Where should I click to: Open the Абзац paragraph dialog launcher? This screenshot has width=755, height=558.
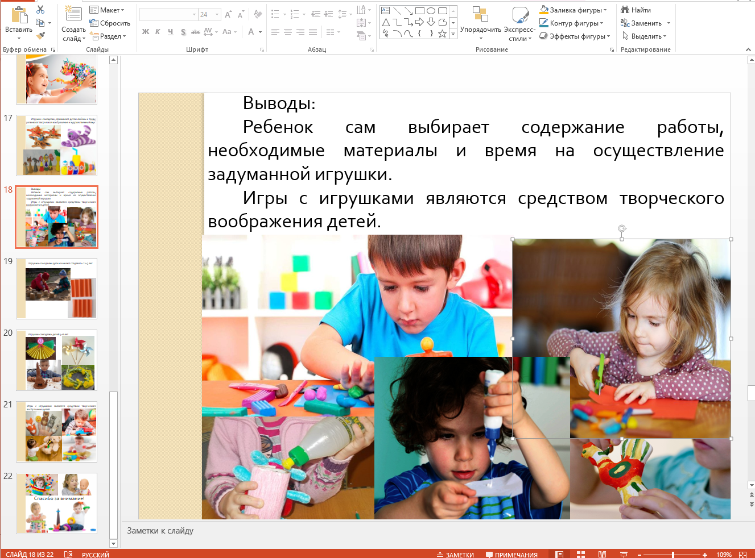click(372, 50)
